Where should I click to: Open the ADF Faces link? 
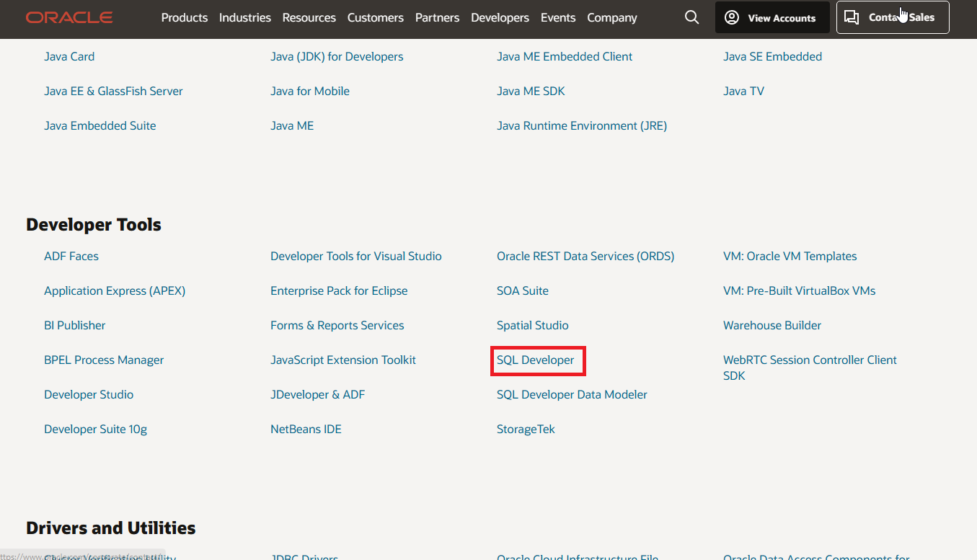pos(71,256)
